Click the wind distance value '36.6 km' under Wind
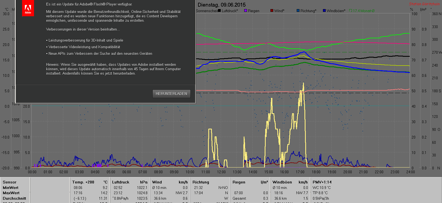Screen dimensions: 442x203 (160, 198)
